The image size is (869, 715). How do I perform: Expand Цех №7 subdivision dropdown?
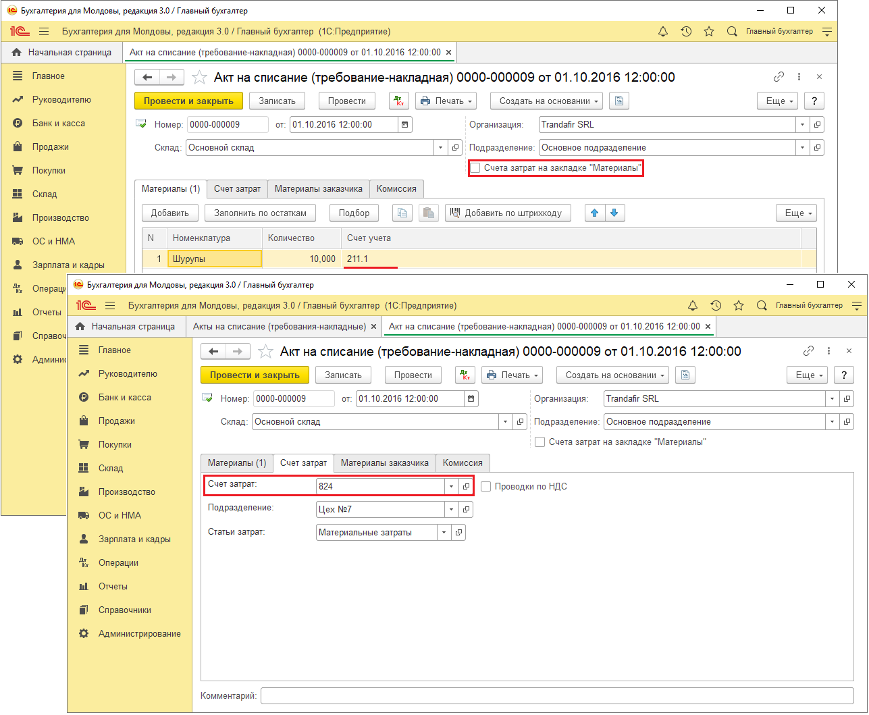coord(452,509)
